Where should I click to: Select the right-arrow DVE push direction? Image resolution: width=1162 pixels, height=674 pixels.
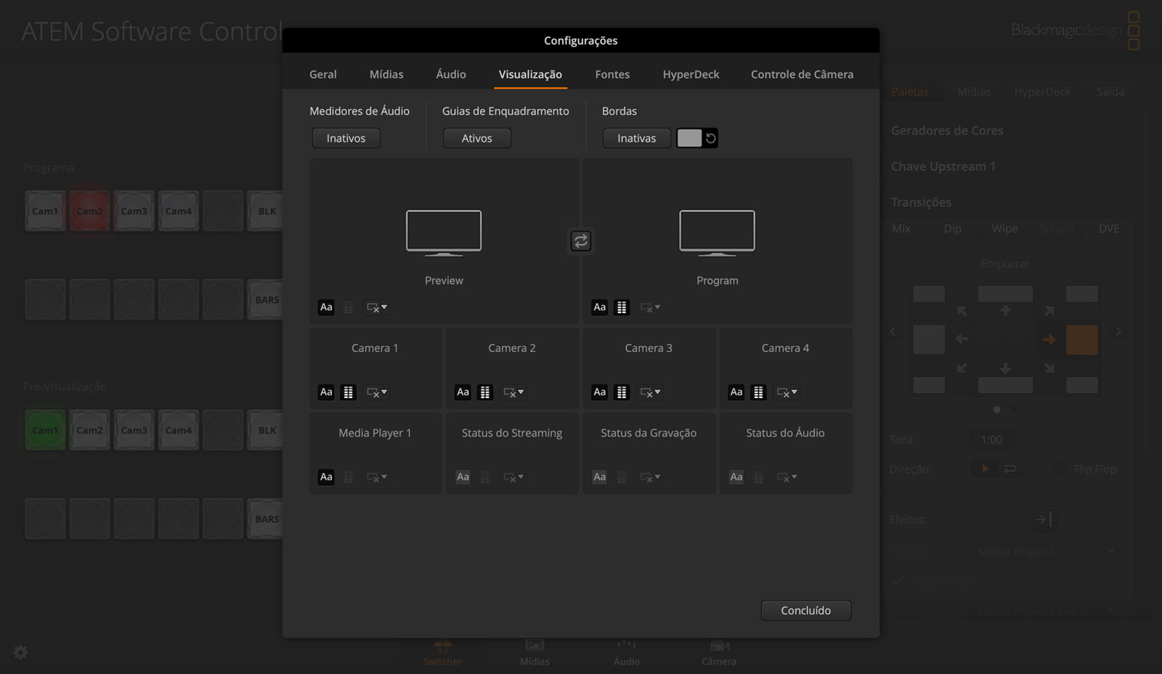1048,338
